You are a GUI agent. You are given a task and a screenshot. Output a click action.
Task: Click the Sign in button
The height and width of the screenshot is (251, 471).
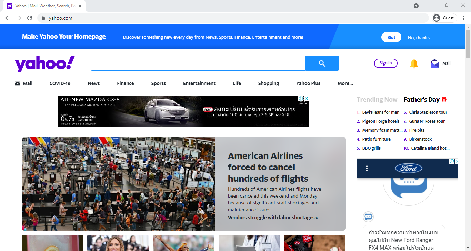point(385,63)
